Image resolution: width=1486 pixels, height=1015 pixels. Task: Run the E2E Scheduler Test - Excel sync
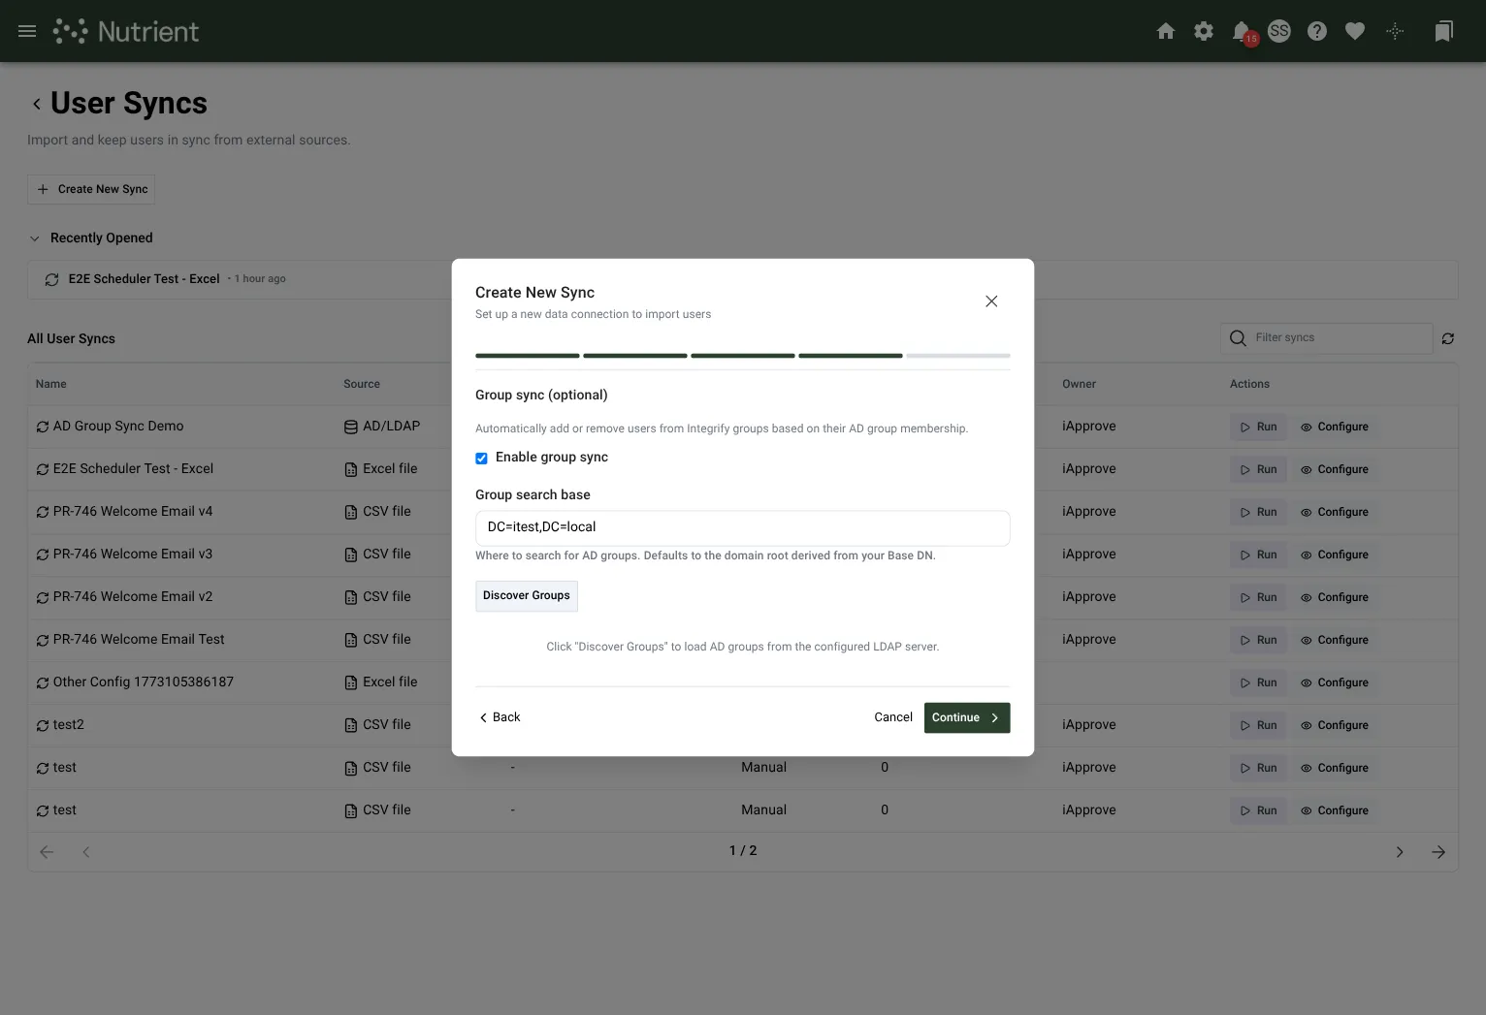click(1258, 469)
